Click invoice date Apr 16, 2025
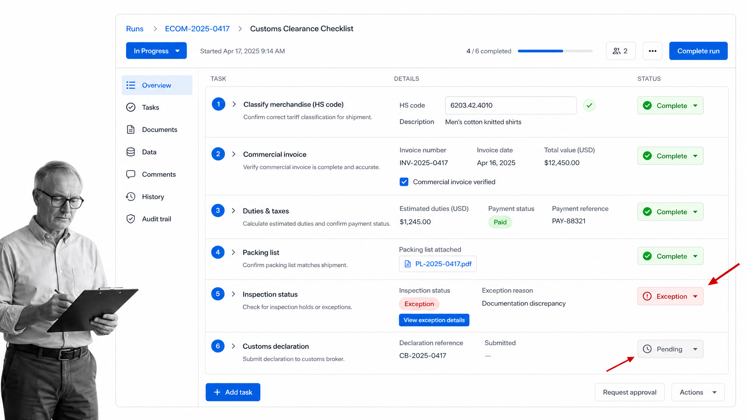 (x=496, y=163)
